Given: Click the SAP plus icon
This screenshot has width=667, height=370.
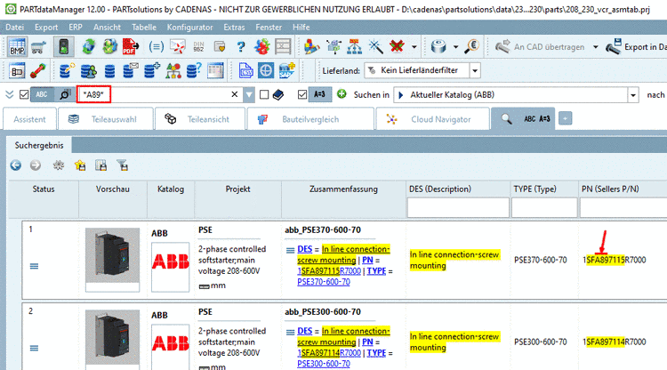Looking at the screenshot, I should [x=286, y=70].
